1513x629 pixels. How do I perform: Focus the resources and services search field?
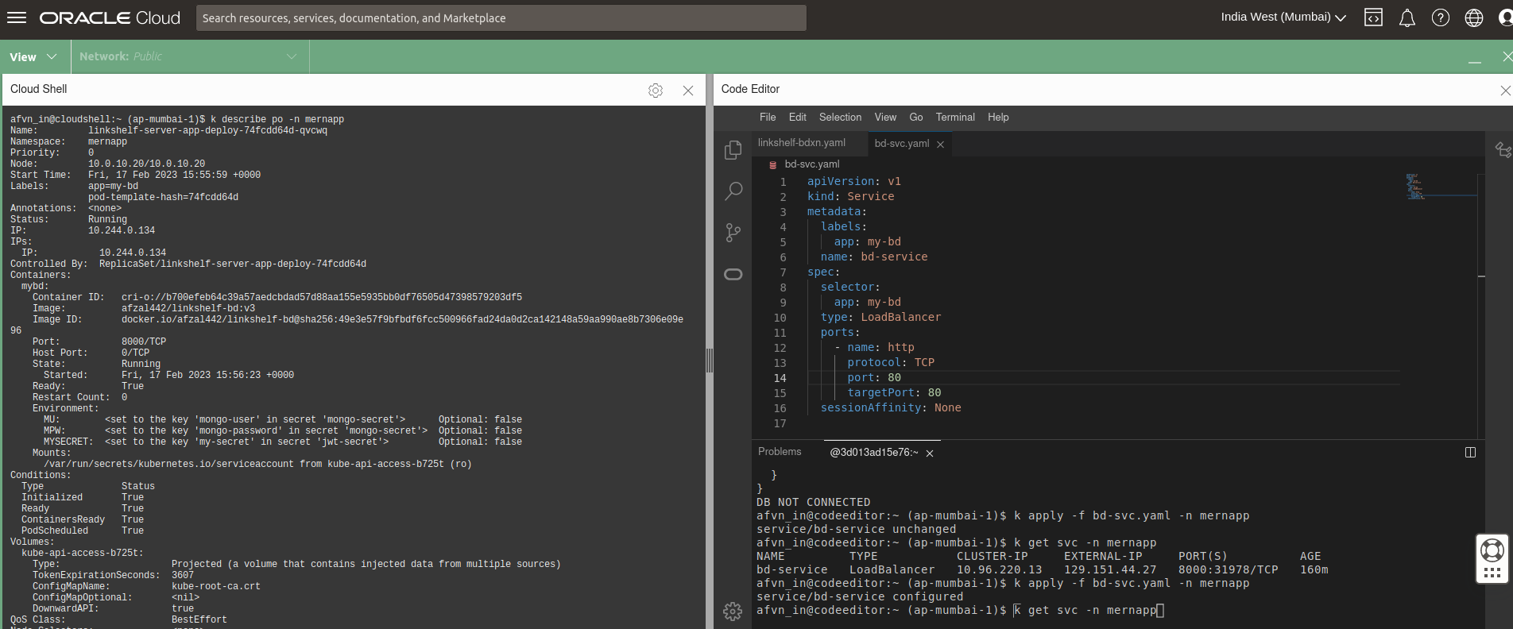[501, 17]
